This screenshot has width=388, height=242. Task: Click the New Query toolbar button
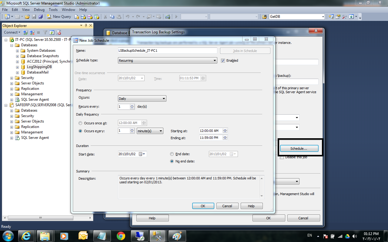coord(59,17)
